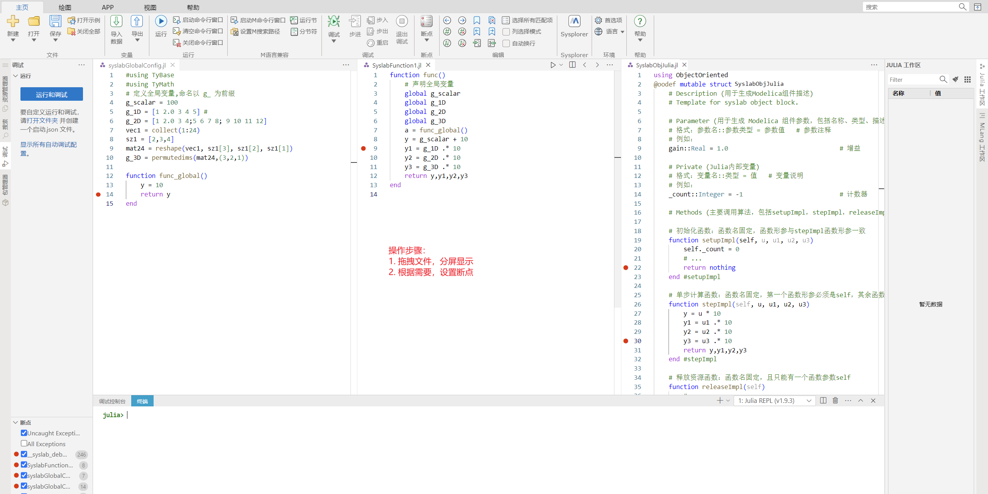The image size is (988, 494).
Task: Open the run dropdown arrow beside editor play button
Action: [x=561, y=65]
